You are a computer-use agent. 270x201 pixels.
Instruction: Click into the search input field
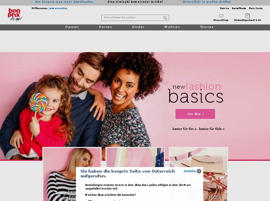point(132,18)
